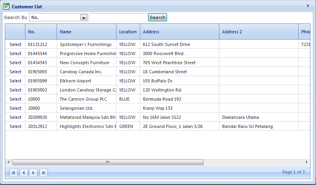Click the address Bermuda Road 192
316x185 pixels.
click(x=162, y=99)
